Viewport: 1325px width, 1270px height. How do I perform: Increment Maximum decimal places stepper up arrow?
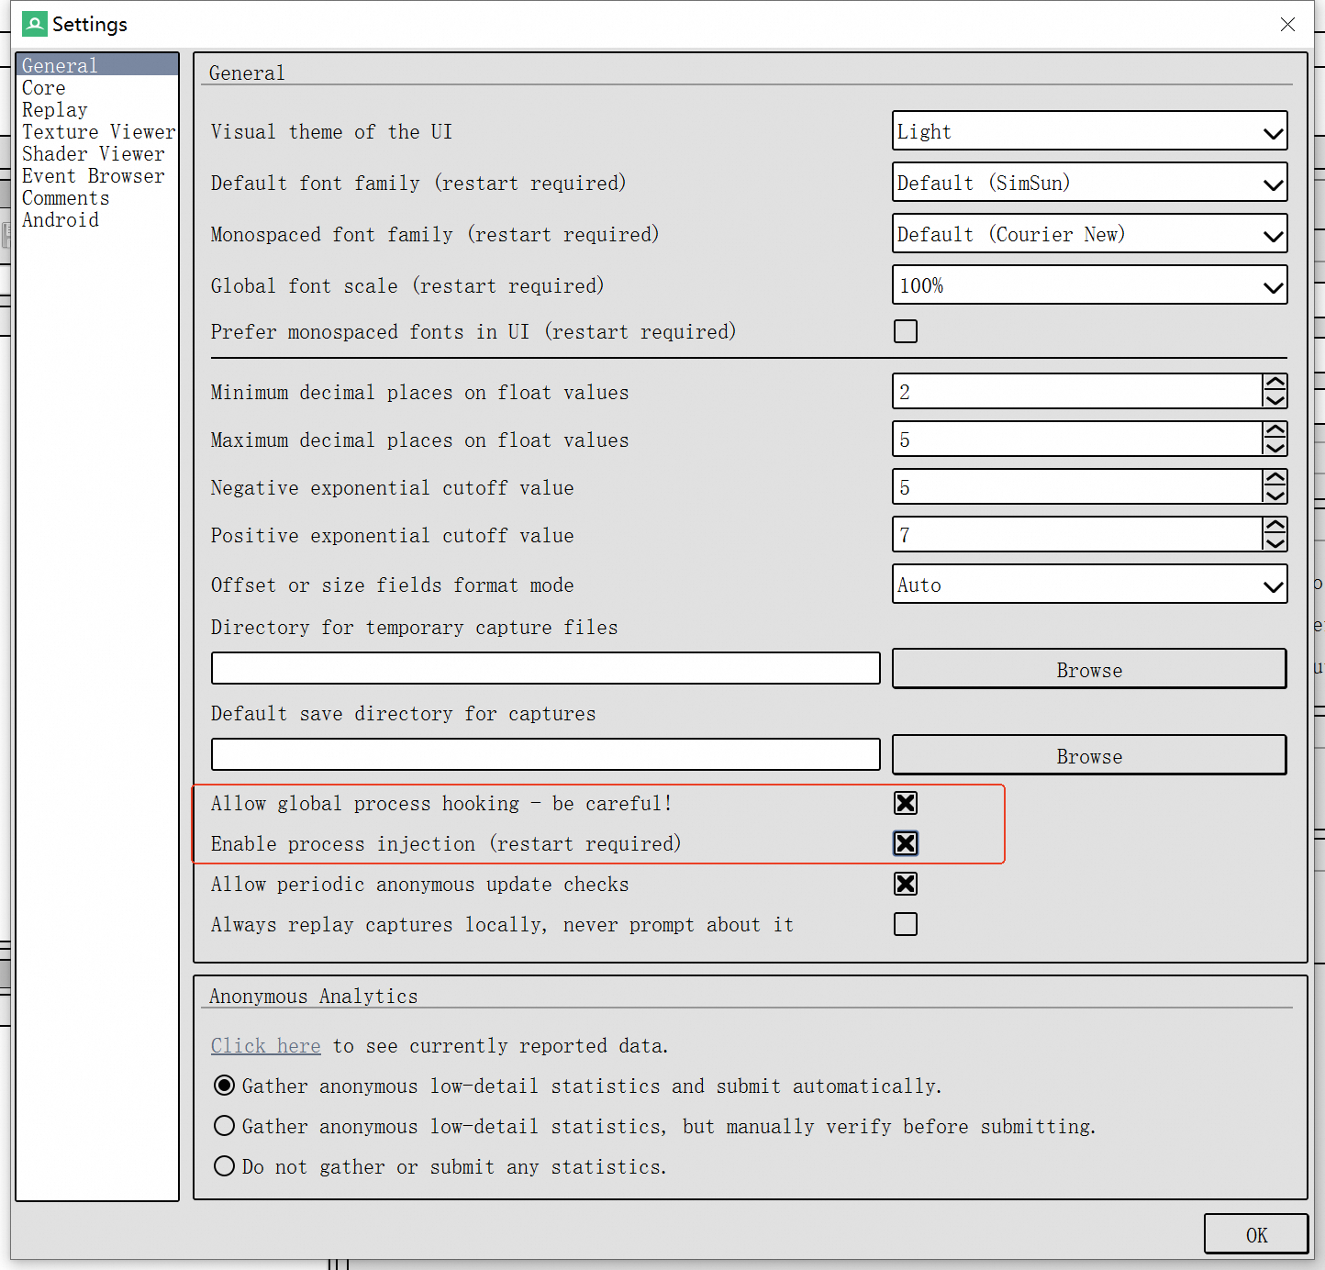click(x=1275, y=431)
